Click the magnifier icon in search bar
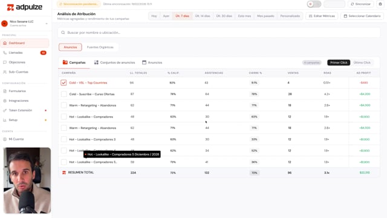This screenshot has width=387, height=218. pyautogui.click(x=63, y=32)
